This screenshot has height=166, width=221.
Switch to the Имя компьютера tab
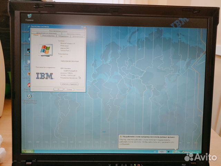[48, 36]
